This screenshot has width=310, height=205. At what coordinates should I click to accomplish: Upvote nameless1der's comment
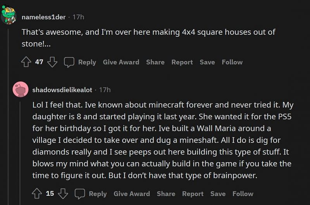[x=26, y=62]
